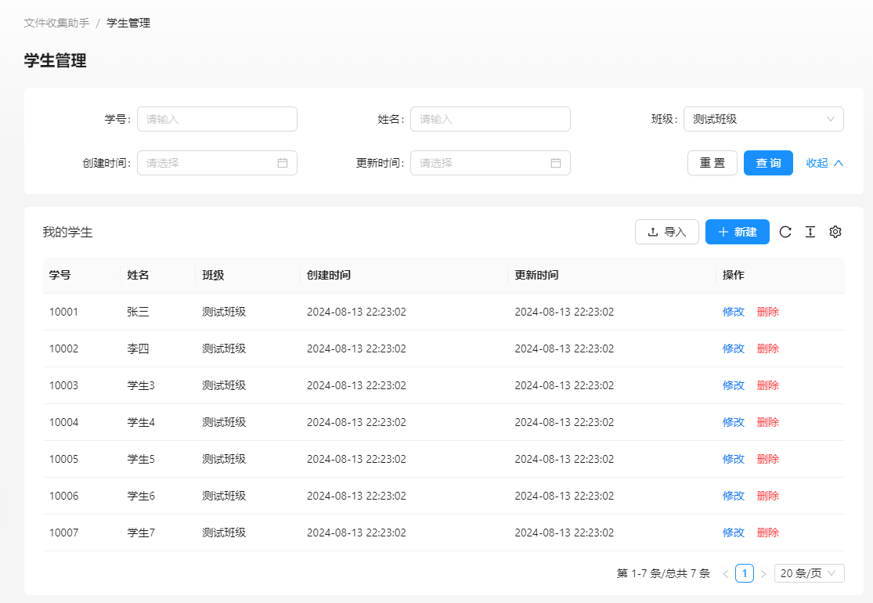Click 删除 for student 10001
This screenshot has height=603, width=873.
click(x=768, y=312)
